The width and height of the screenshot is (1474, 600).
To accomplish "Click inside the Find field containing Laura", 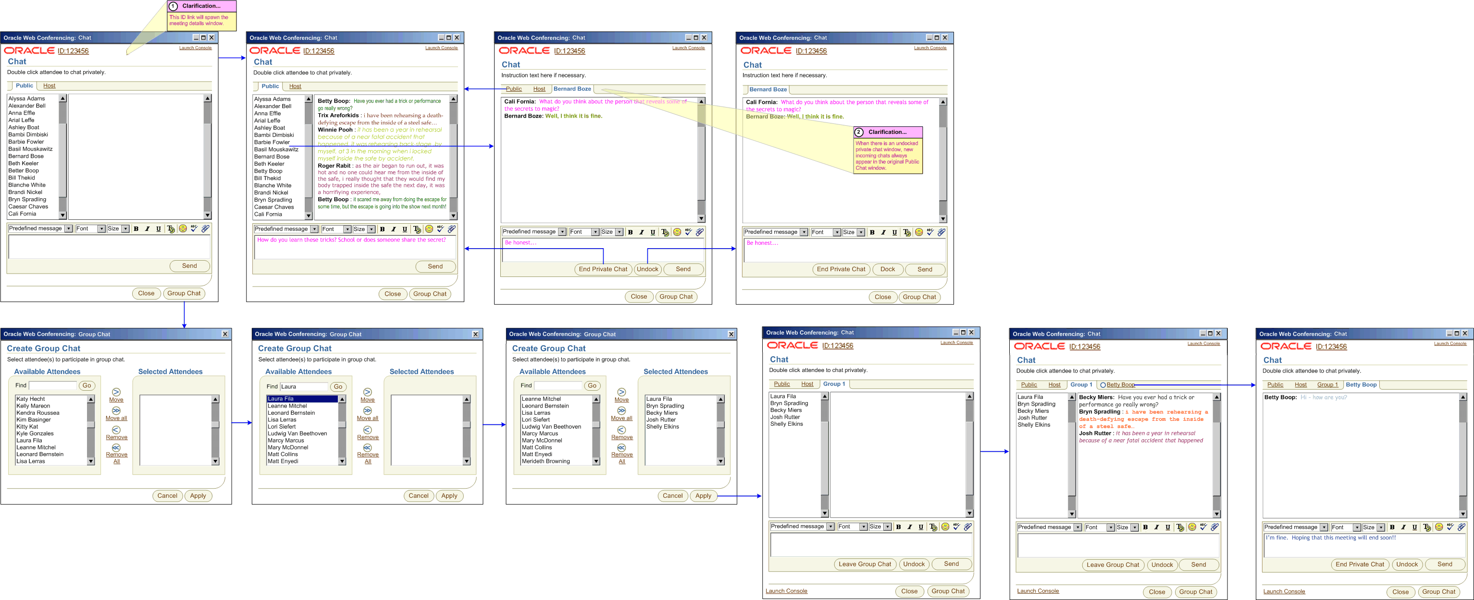I will point(304,386).
